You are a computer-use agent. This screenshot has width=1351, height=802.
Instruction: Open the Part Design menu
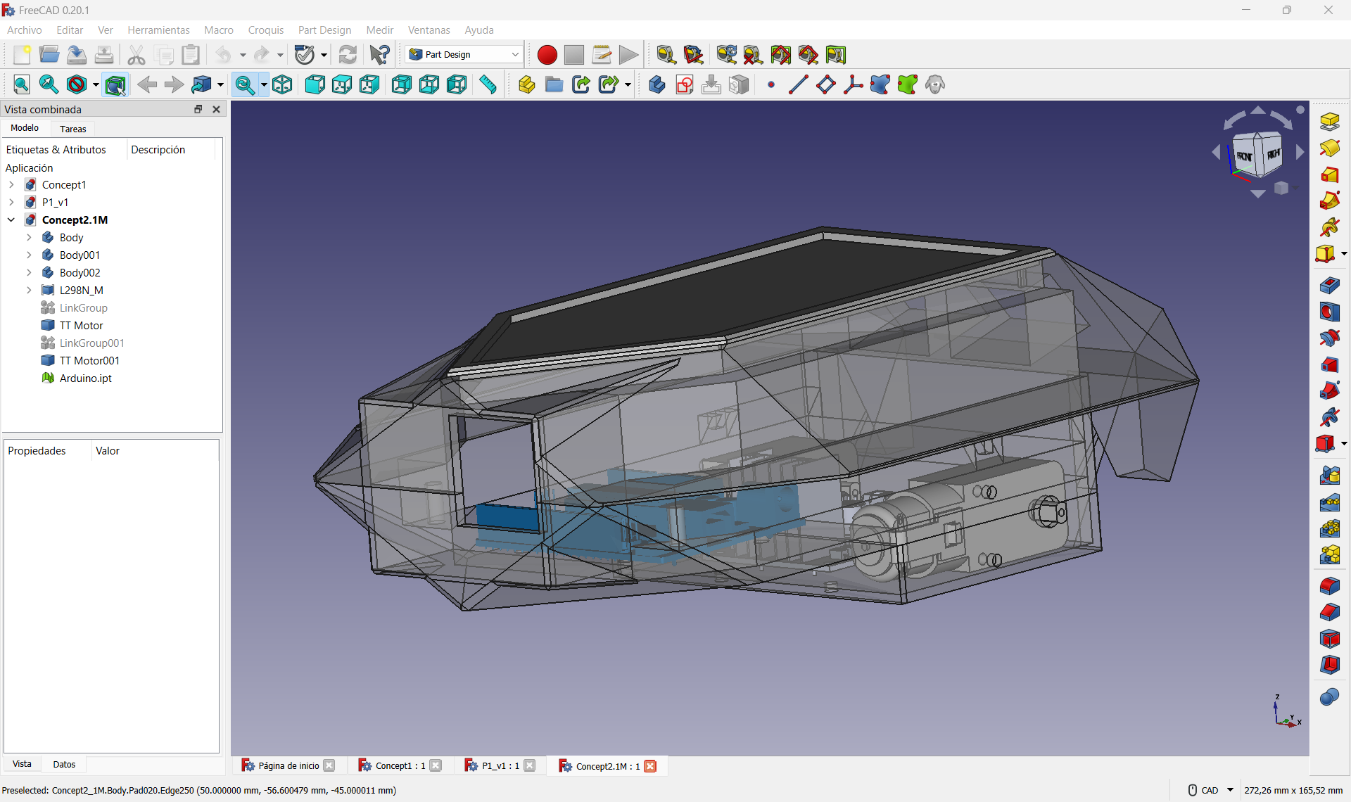pos(324,30)
